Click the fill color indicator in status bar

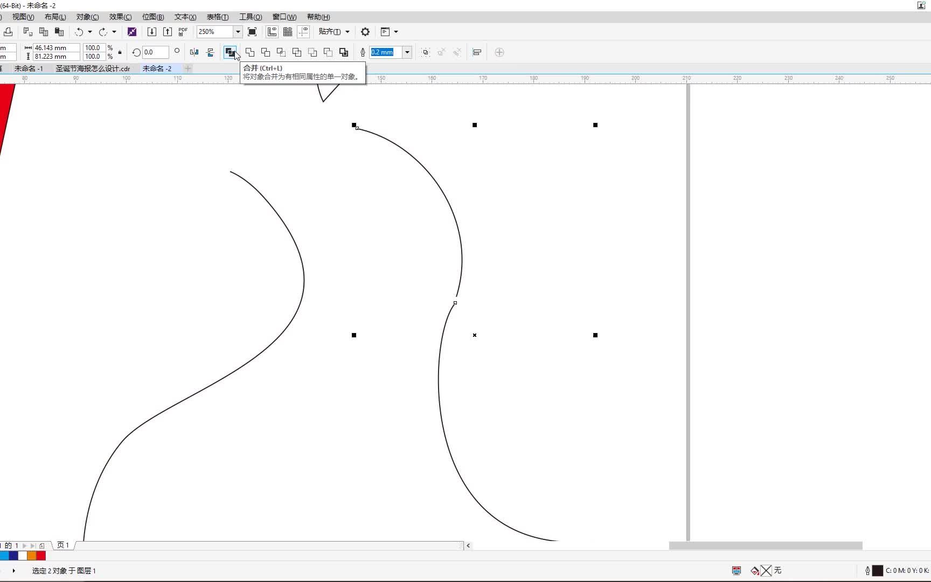pos(766,571)
